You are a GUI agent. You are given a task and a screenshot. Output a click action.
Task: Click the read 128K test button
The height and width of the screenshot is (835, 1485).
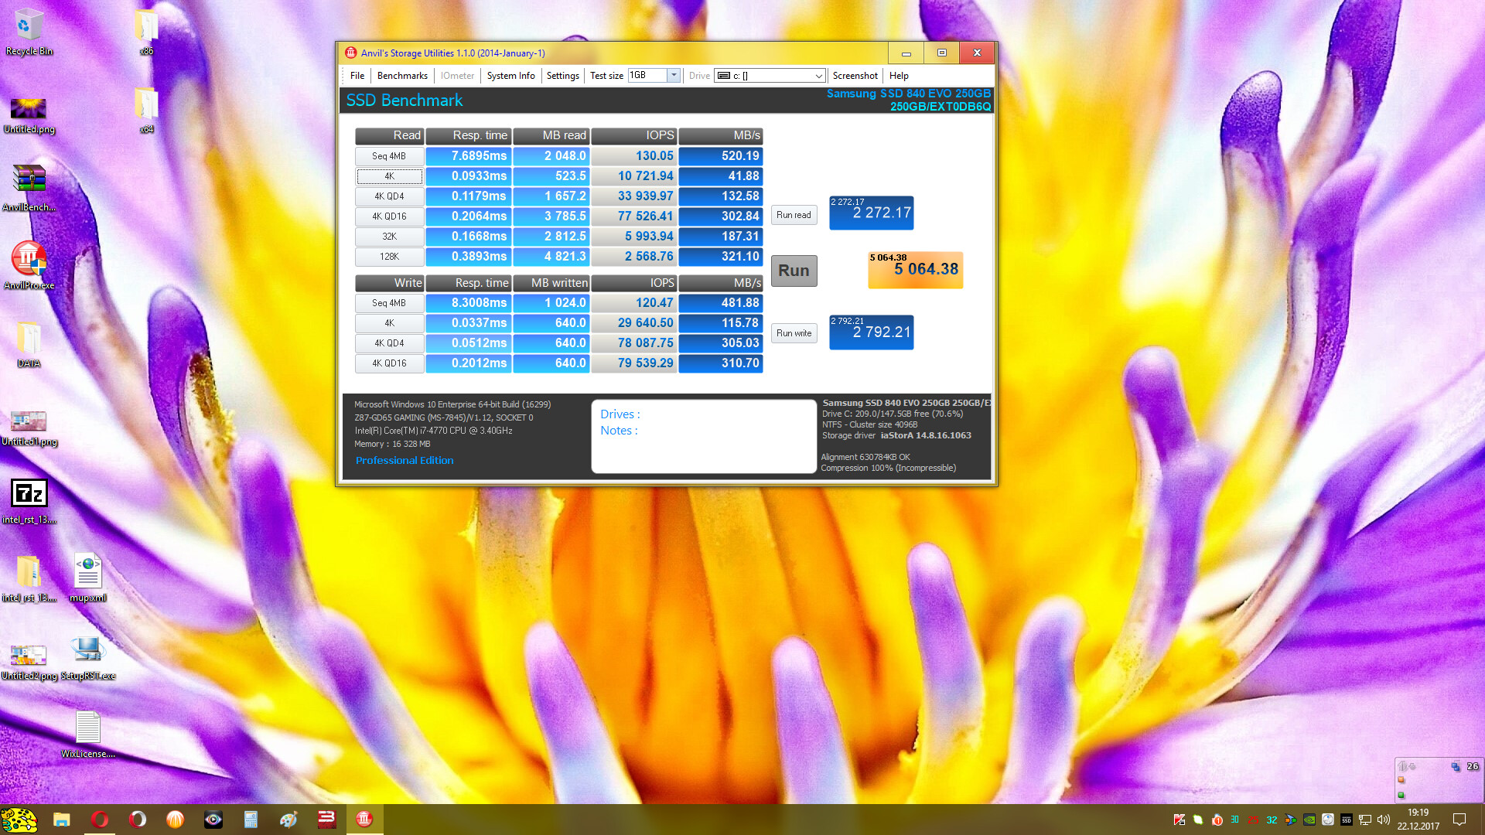[x=389, y=257]
